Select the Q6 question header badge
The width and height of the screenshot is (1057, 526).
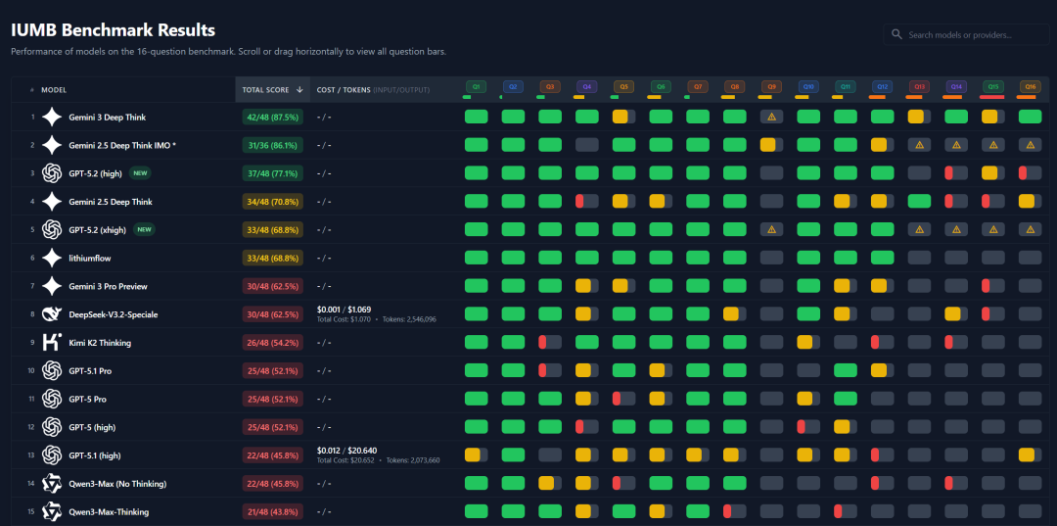click(x=661, y=87)
